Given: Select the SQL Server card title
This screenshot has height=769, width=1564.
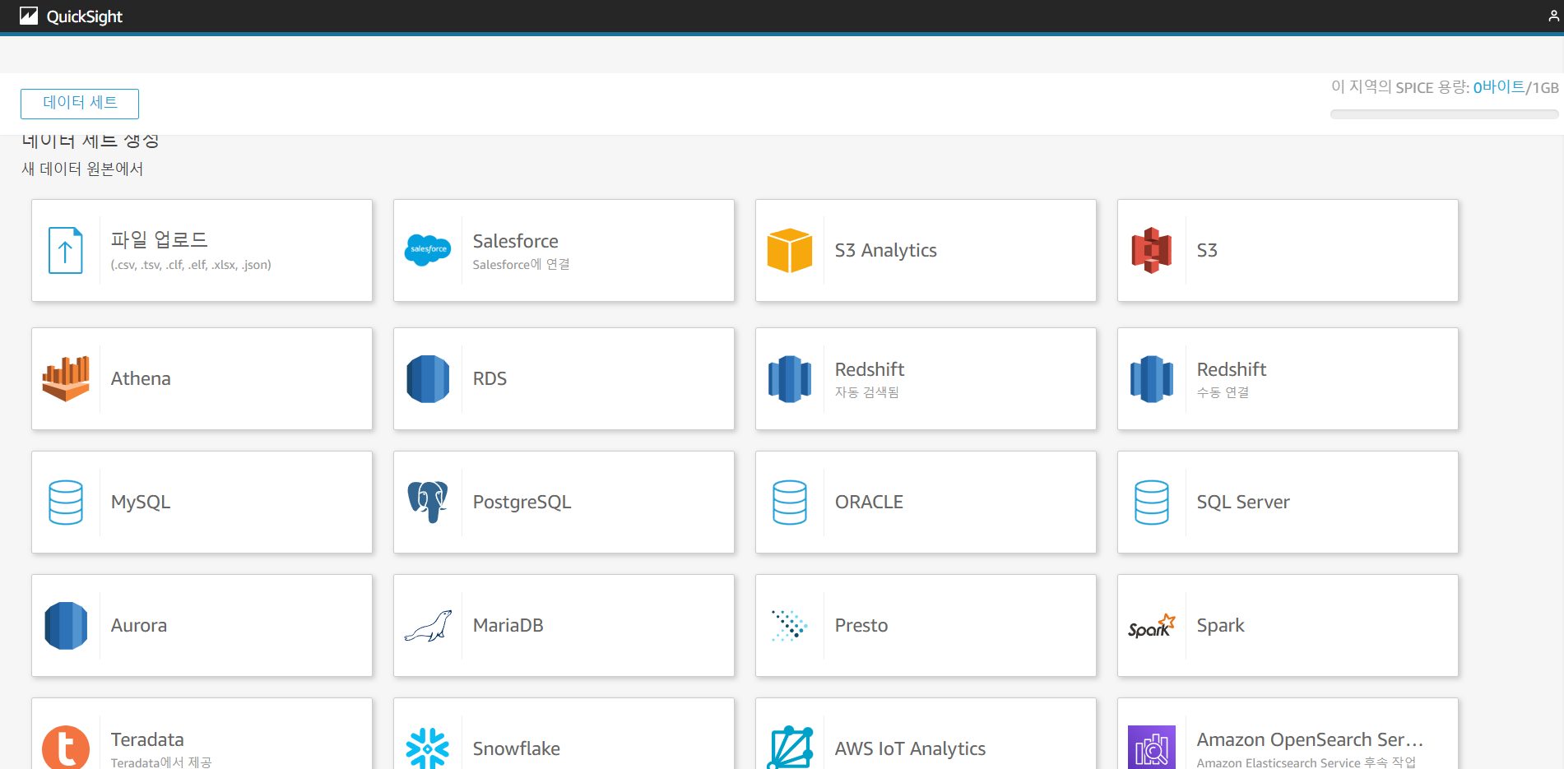Looking at the screenshot, I should tap(1243, 502).
